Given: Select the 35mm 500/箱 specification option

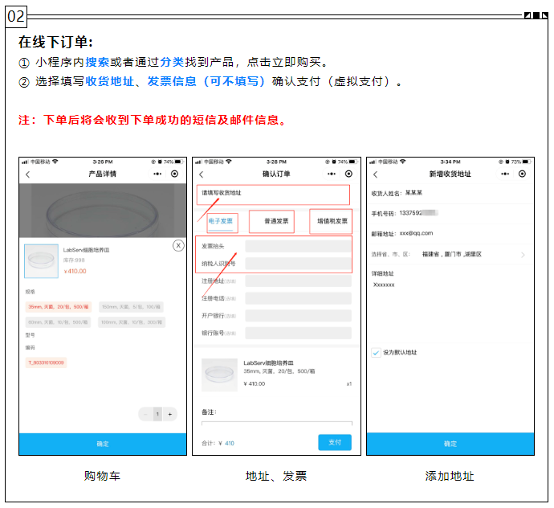Looking at the screenshot, I should 59,307.
